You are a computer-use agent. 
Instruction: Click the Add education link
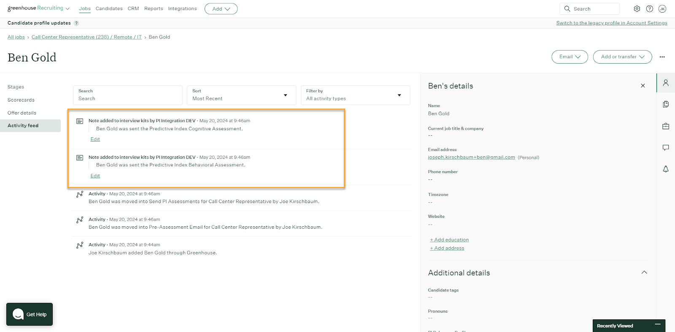click(449, 240)
